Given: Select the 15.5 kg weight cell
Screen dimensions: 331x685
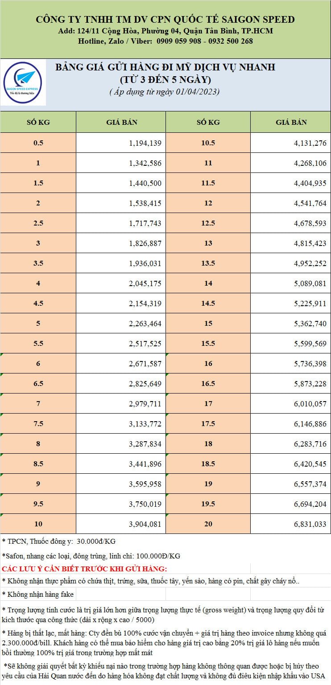Looking at the screenshot, I should click(x=208, y=344).
